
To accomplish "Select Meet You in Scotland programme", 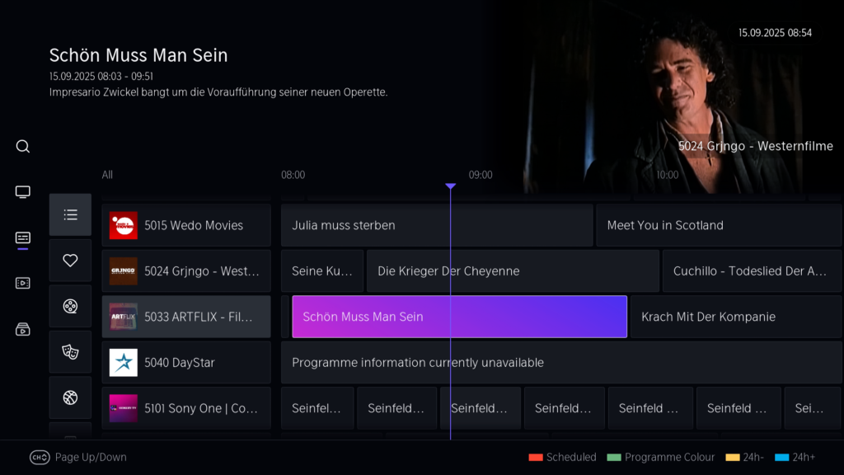I will 718,225.
